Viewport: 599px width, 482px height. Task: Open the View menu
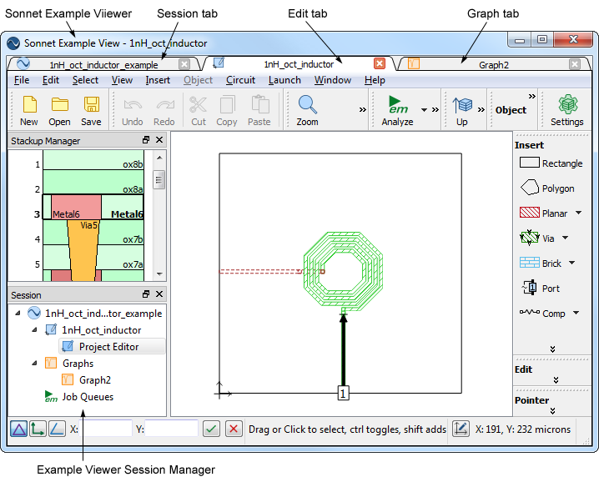(x=122, y=80)
